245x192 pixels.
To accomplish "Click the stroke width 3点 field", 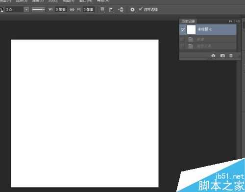I will (14, 10).
